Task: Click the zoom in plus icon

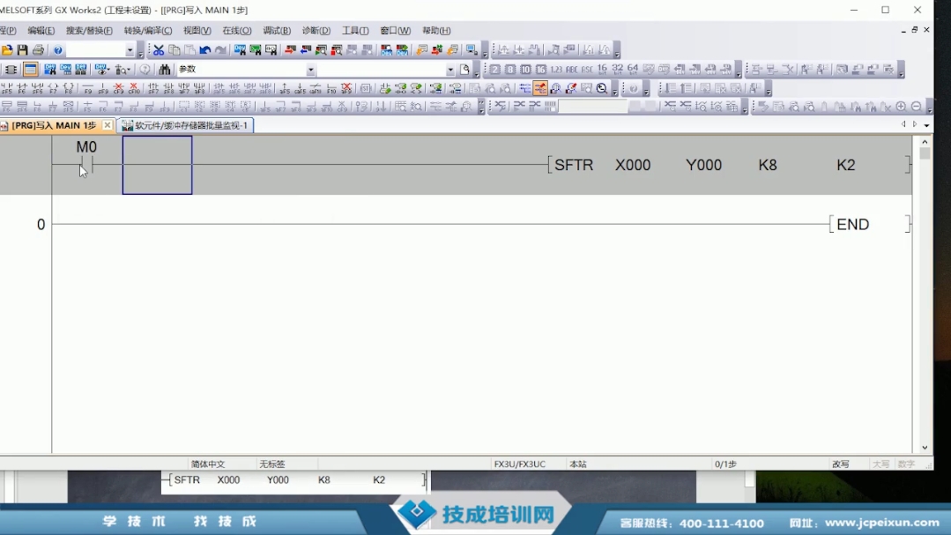Action: [901, 107]
